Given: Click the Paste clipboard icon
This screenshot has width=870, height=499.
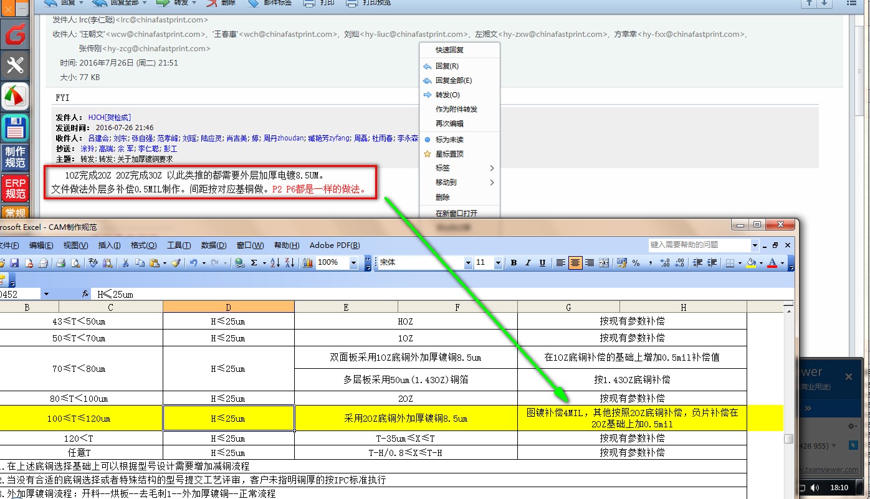Looking at the screenshot, I should [x=155, y=263].
